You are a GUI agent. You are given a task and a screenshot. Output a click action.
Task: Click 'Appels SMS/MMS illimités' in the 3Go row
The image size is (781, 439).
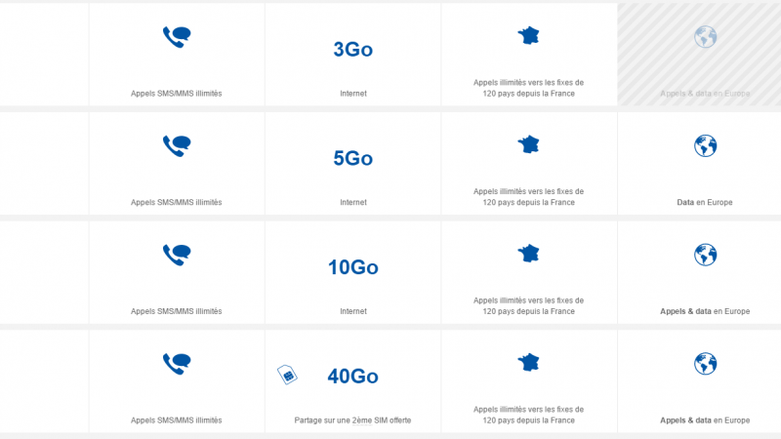[x=177, y=94]
